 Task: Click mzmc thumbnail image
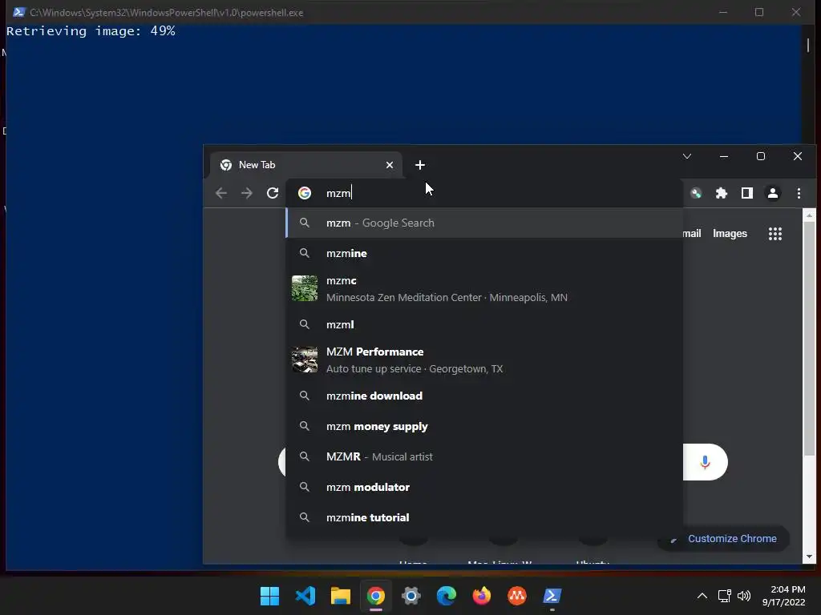tap(305, 288)
